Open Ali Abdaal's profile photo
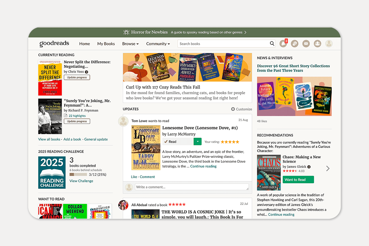Viewport: 369px width, 246px height. coord(123,205)
